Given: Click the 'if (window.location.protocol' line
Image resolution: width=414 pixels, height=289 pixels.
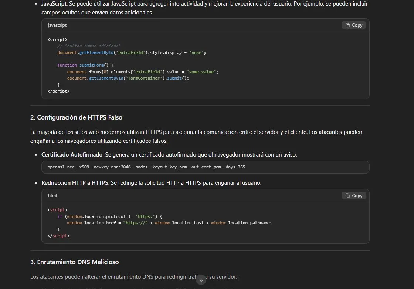Looking at the screenshot, I should click(x=110, y=216).
